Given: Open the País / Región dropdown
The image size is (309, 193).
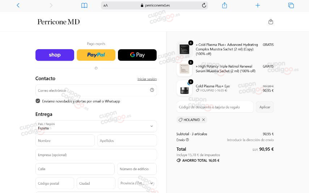Looking at the screenshot, I should [x=96, y=126].
